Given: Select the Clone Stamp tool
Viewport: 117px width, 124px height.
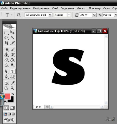Looking at the screenshot, I should click(x=6, y=55).
